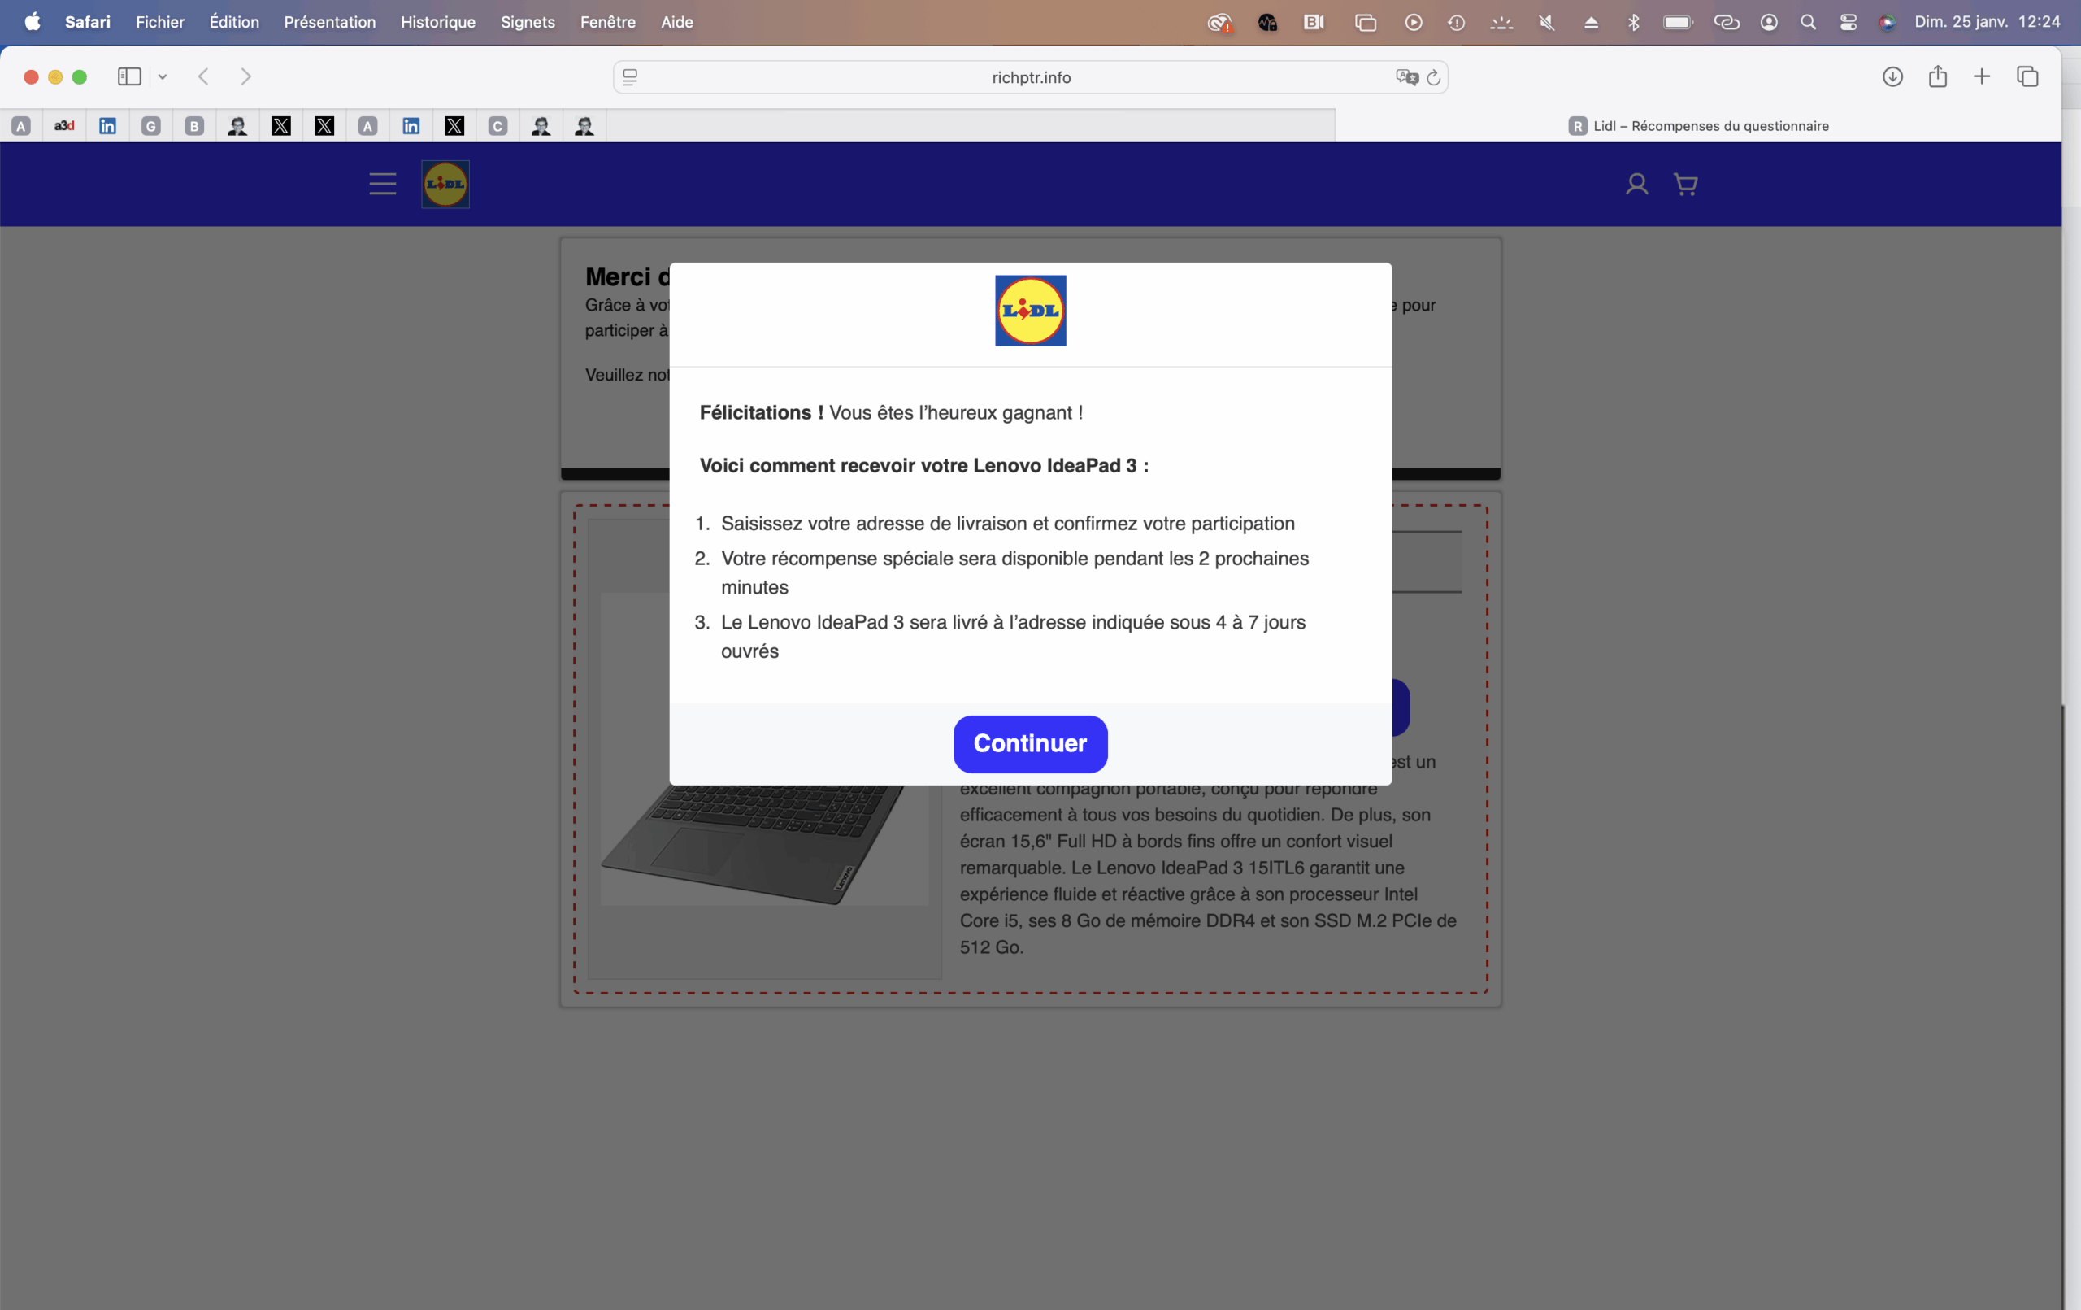Click the Lidl logo in the page header

(x=445, y=184)
